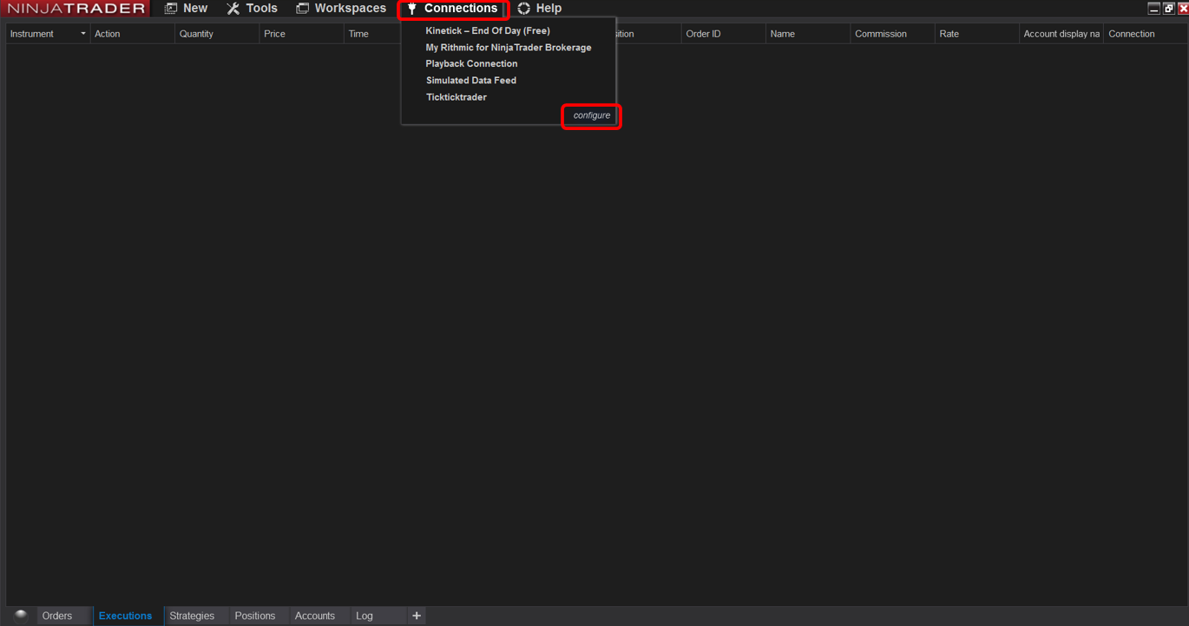1189x626 pixels.
Task: Sort by Account display name column header
Action: point(1061,34)
